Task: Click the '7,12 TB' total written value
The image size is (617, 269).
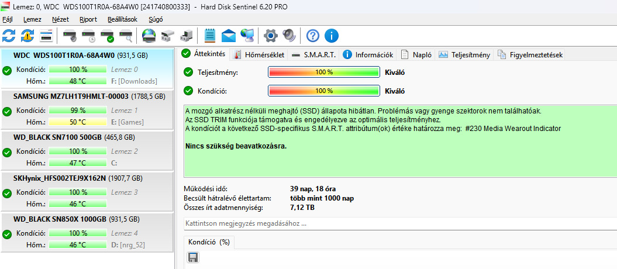Action: click(x=302, y=207)
